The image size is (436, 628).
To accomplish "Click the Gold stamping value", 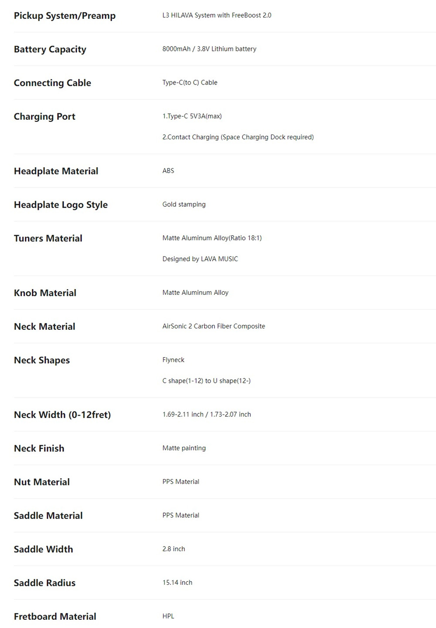I will pos(184,204).
